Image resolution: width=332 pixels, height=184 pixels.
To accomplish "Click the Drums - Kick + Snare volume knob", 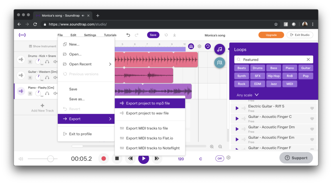I will click(x=38, y=62).
